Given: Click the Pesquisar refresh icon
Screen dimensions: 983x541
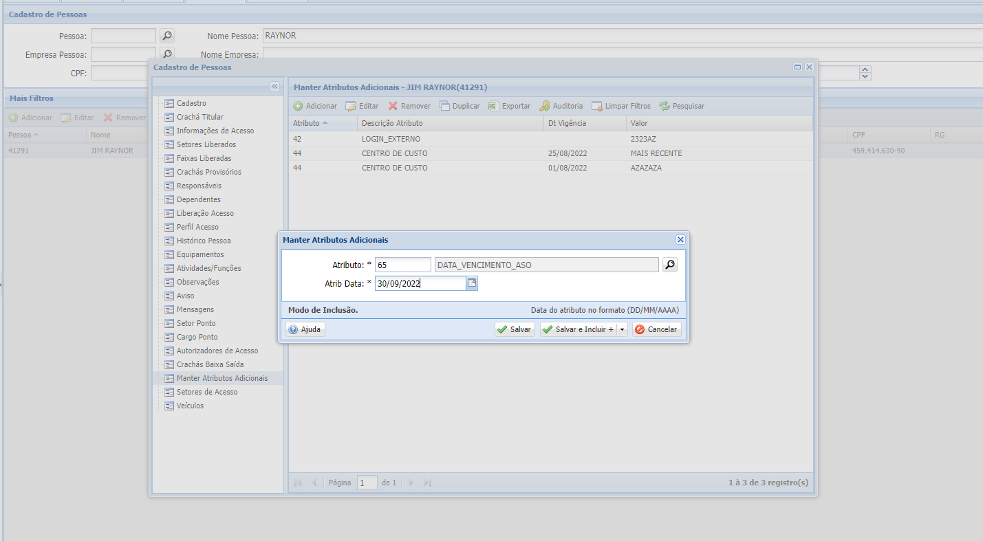Looking at the screenshot, I should point(665,106).
